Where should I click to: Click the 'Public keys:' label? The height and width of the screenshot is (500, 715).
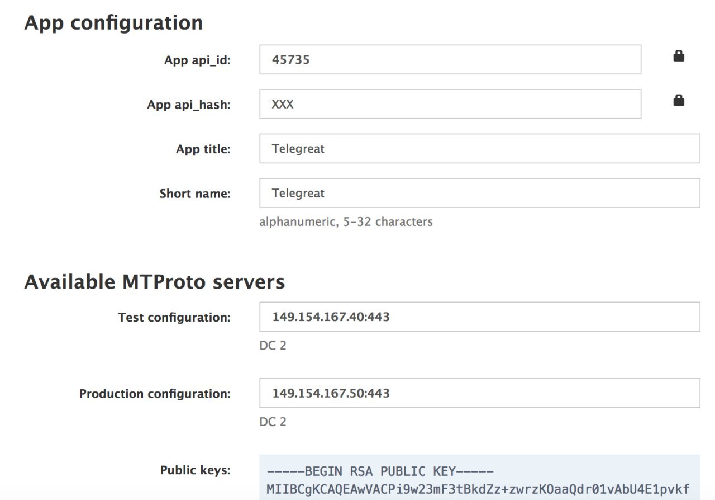click(195, 470)
